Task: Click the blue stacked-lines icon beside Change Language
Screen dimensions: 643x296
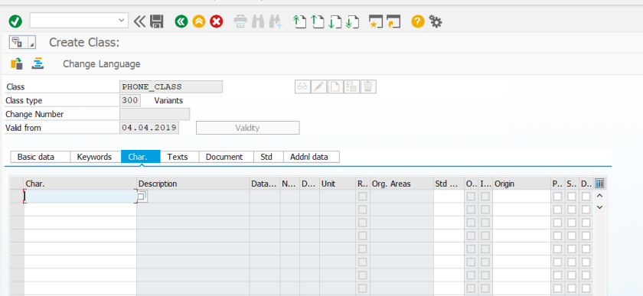Action: click(38, 63)
